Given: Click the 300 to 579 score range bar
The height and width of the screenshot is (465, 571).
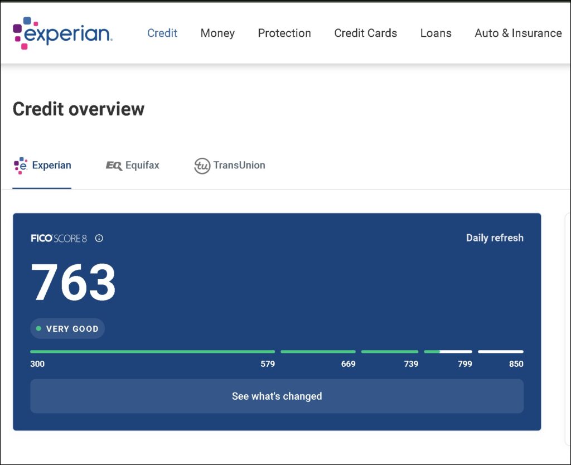Looking at the screenshot, I should point(152,352).
